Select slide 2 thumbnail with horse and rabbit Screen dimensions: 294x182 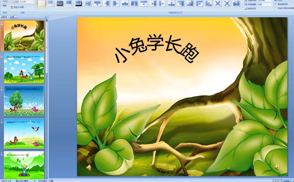tap(24, 68)
